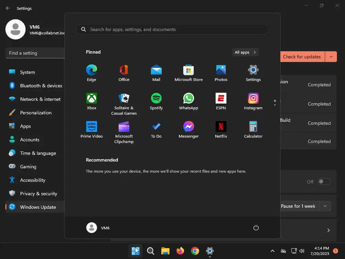Image resolution: width=345 pixels, height=259 pixels.
Task: Click the Start menu search box
Action: pyautogui.click(x=172, y=29)
